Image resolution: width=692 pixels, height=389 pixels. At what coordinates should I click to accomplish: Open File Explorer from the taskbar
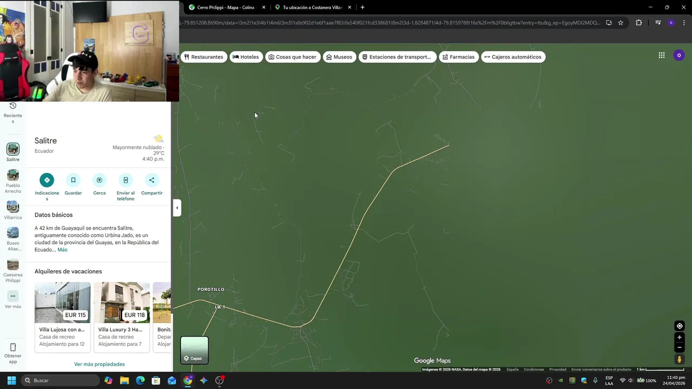pos(124,380)
